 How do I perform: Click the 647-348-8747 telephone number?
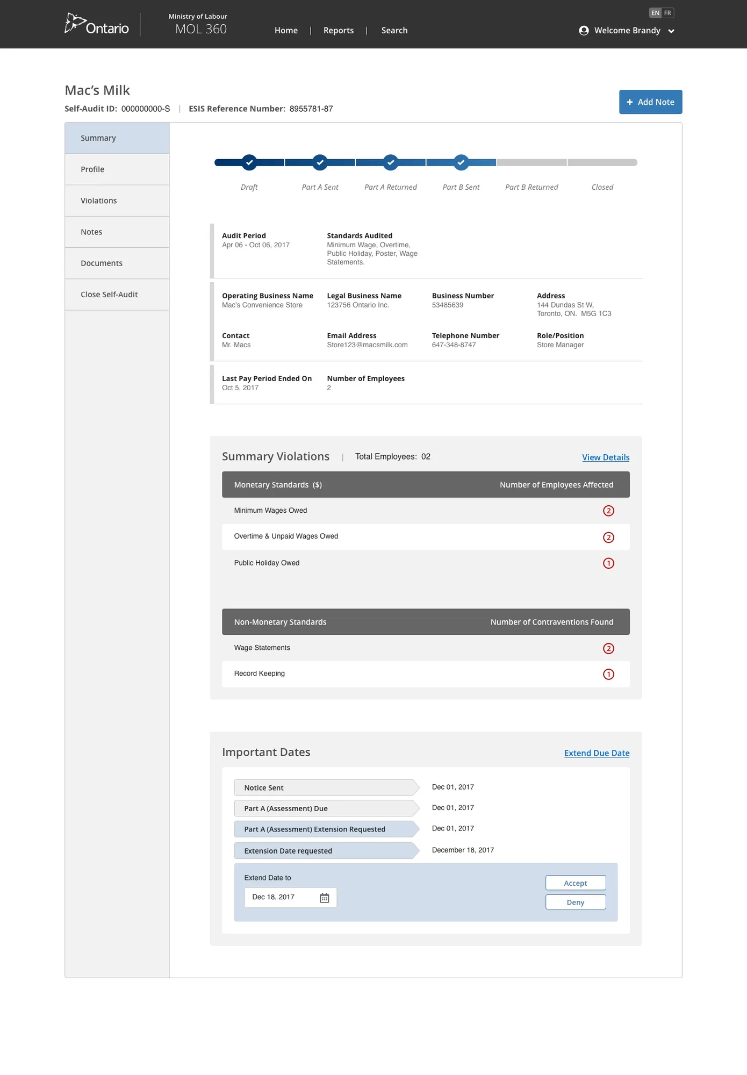point(454,345)
